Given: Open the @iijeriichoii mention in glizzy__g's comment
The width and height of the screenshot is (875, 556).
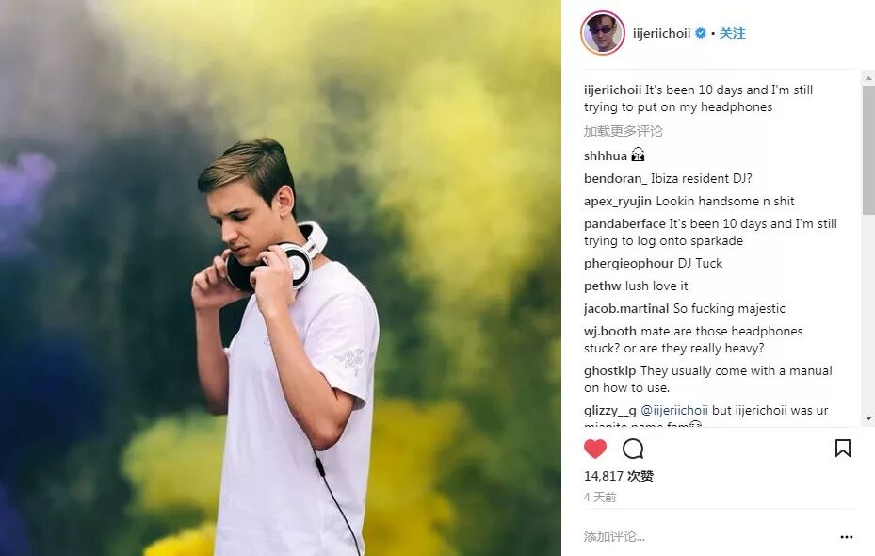Looking at the screenshot, I should pyautogui.click(x=674, y=410).
